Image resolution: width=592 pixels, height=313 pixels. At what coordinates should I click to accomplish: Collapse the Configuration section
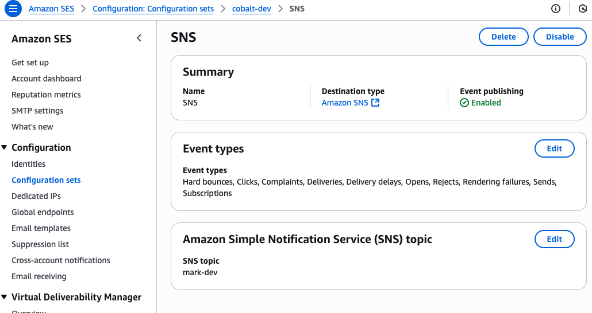tap(4, 147)
